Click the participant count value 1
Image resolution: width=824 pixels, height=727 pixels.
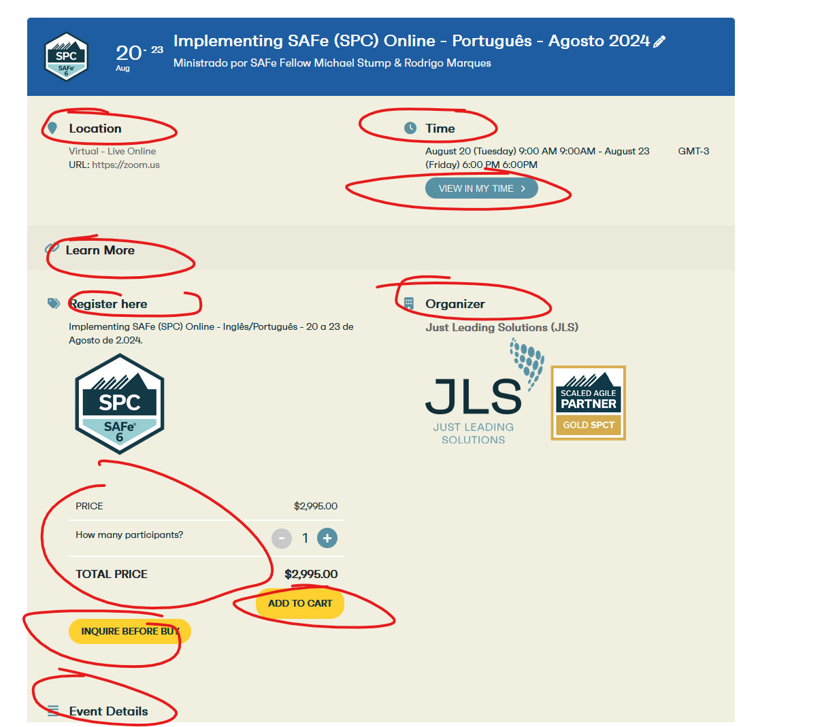[305, 538]
